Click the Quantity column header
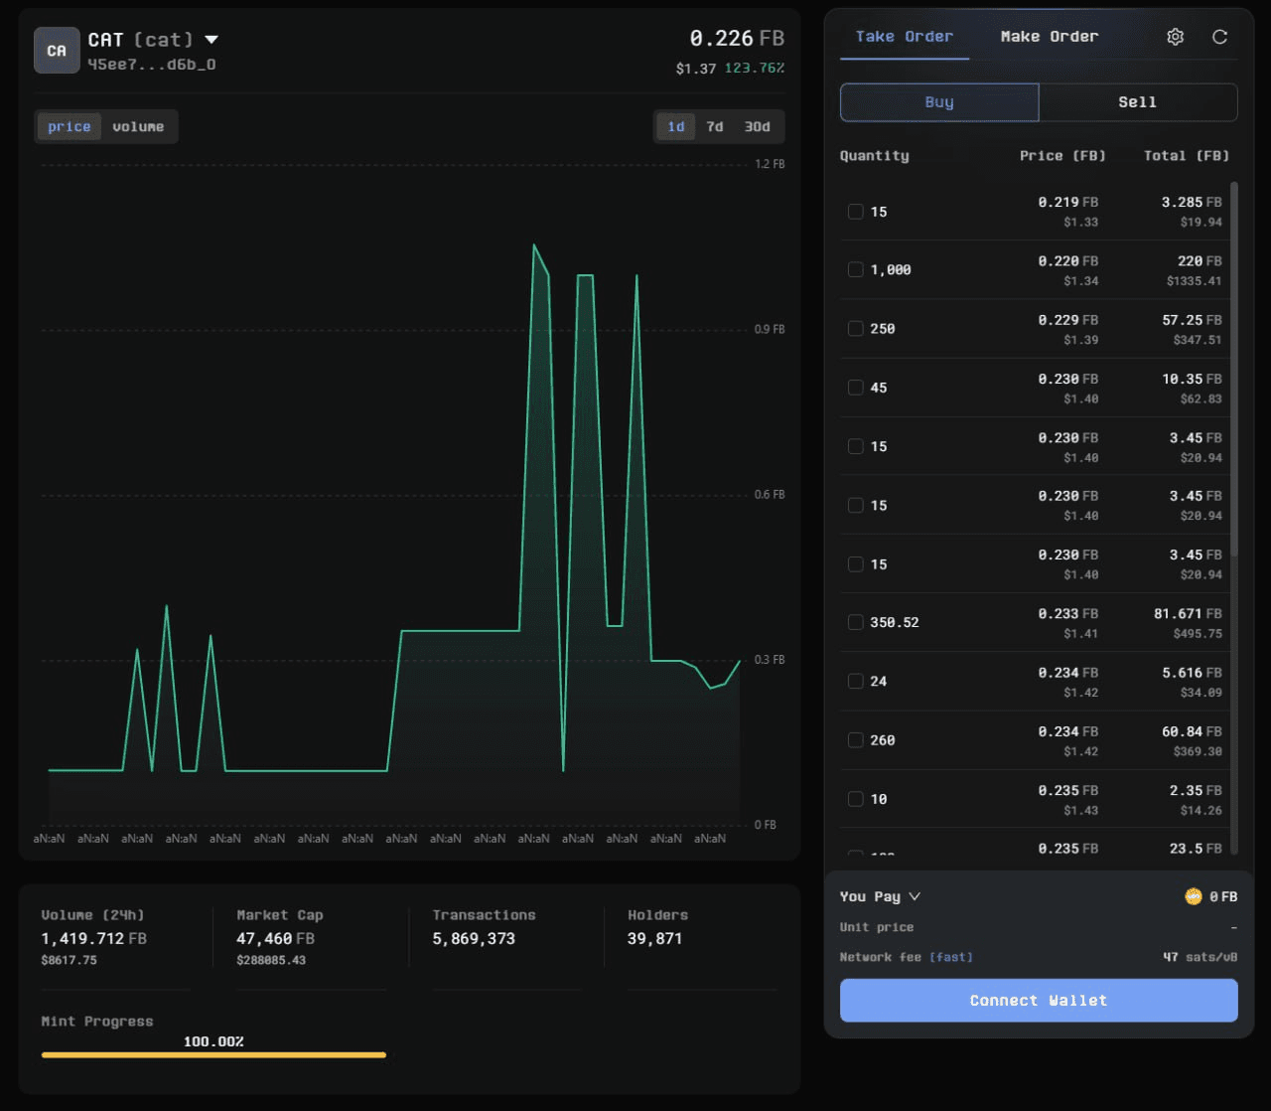Screen dimensions: 1271x1111 click(875, 156)
